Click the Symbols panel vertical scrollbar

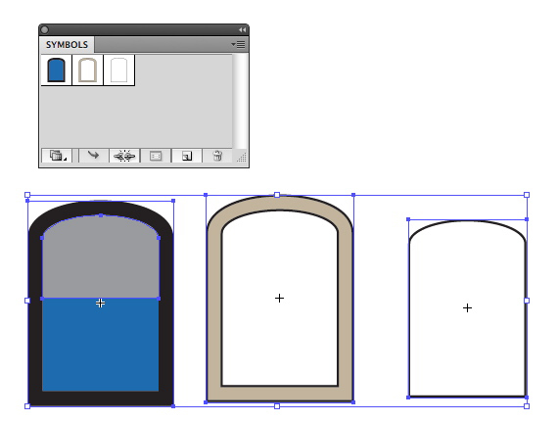coord(240,102)
